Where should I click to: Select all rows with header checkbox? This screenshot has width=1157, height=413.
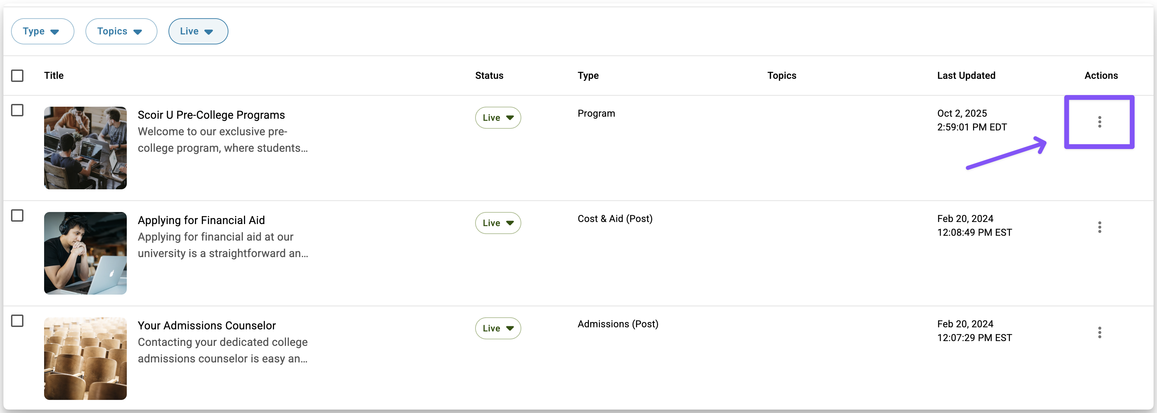tap(18, 76)
